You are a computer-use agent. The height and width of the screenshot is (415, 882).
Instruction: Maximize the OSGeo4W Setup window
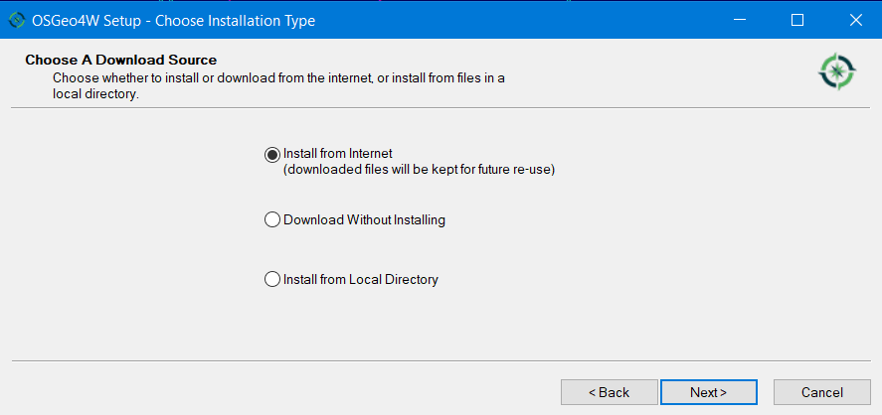[796, 20]
